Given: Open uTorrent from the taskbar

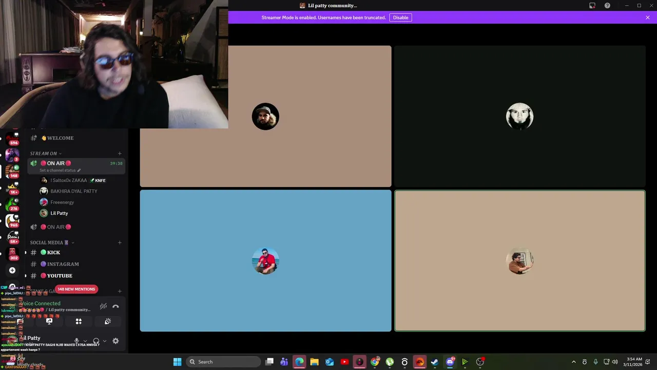Looking at the screenshot, I should click(x=390, y=362).
